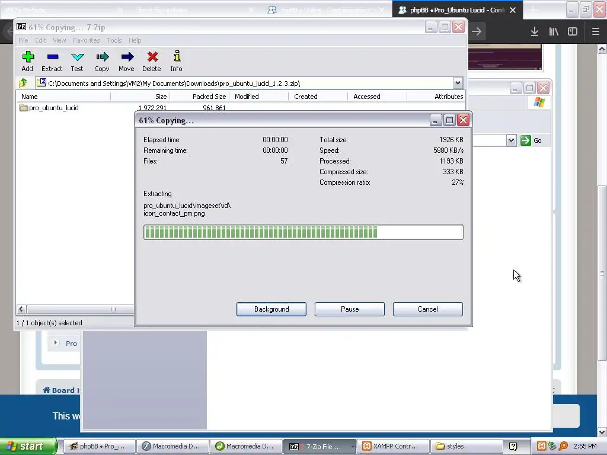Open the View menu in 7-Zip

tap(59, 40)
